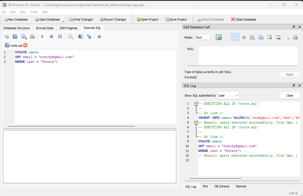The image size is (303, 196).
Task: Collapse the fold marker at log line 5
Action: pyautogui.click(x=196, y=123)
